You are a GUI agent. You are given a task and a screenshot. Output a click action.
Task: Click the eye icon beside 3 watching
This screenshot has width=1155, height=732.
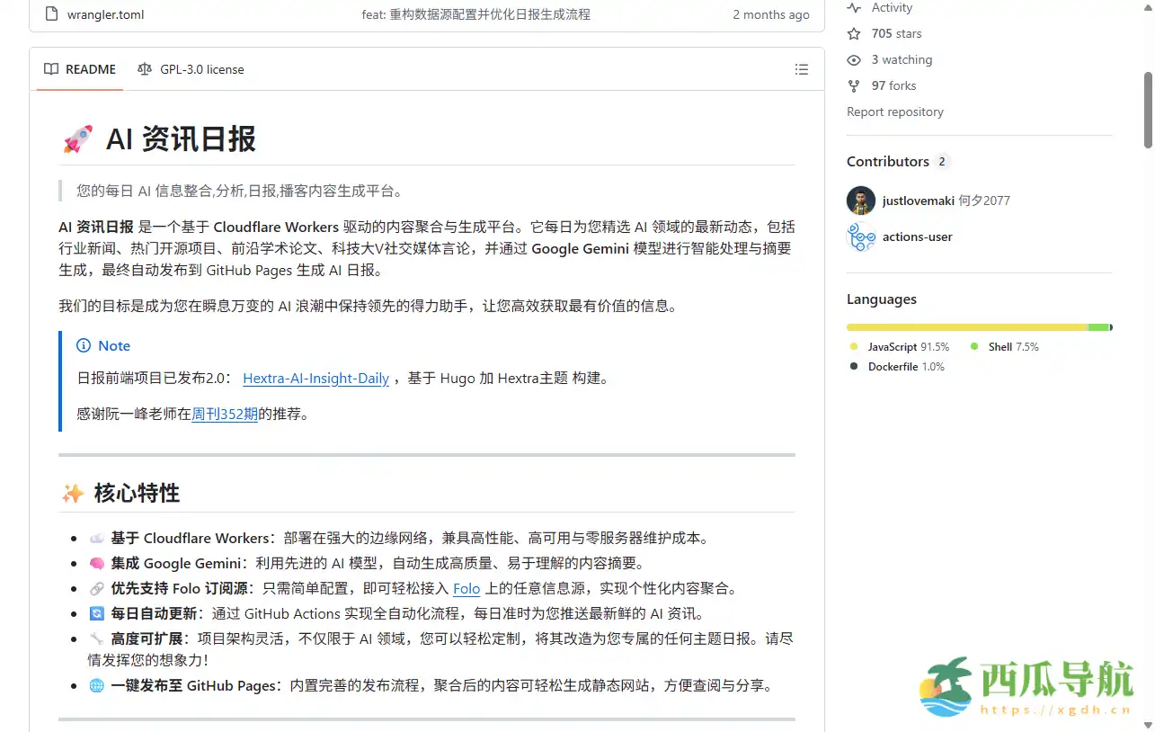854,59
